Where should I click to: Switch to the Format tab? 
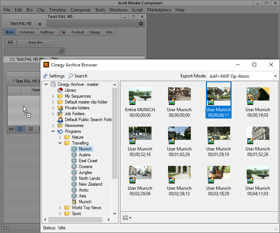(x=77, y=32)
